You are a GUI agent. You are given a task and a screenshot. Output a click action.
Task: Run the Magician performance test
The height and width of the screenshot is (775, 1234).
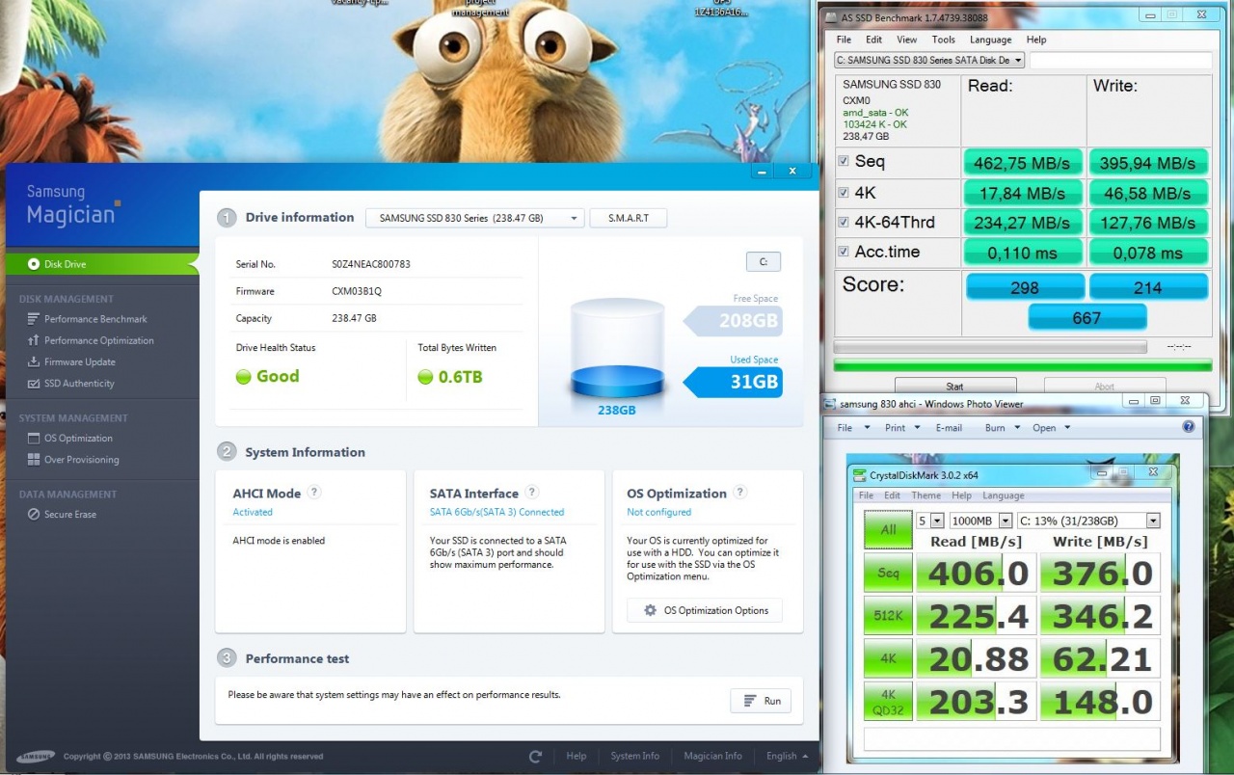pyautogui.click(x=761, y=701)
